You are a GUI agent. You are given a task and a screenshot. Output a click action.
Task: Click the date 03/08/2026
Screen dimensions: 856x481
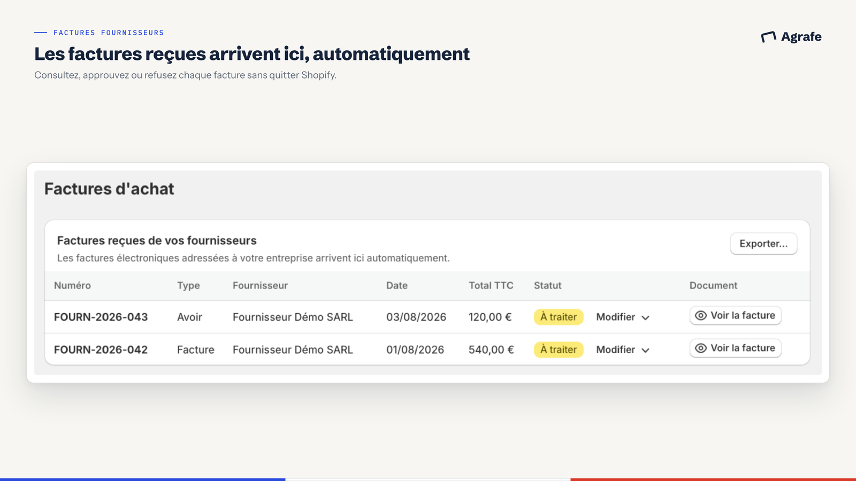coord(416,317)
